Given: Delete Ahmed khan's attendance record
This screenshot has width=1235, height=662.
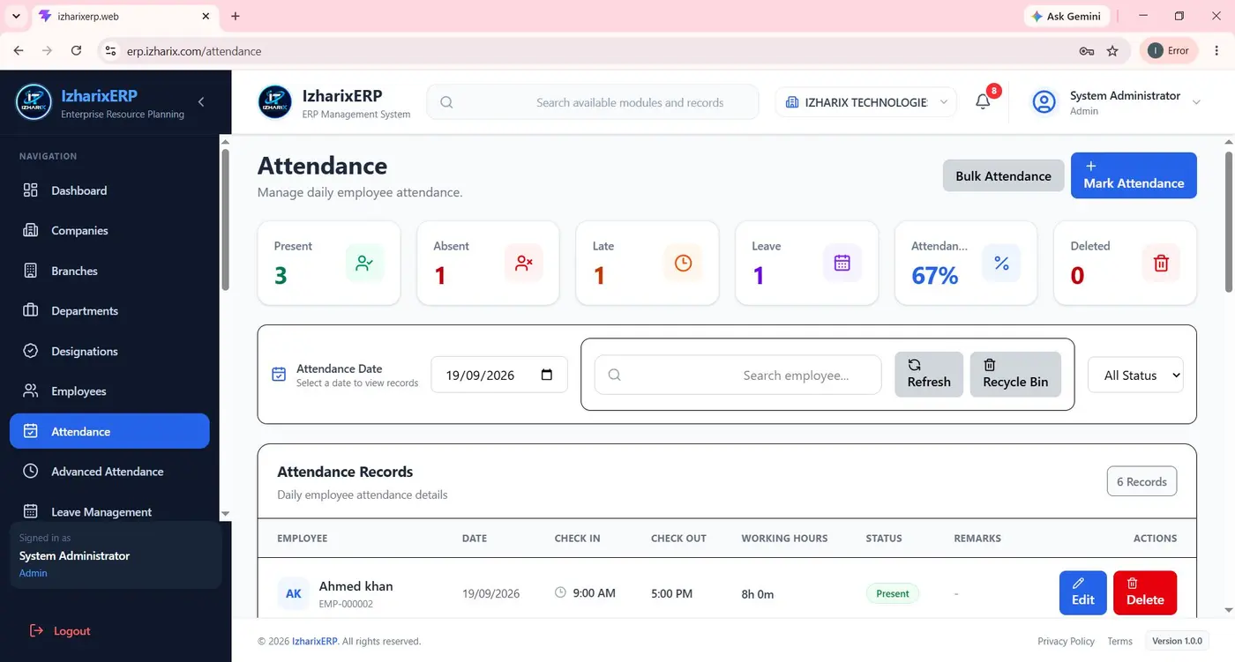Looking at the screenshot, I should 1145,592.
